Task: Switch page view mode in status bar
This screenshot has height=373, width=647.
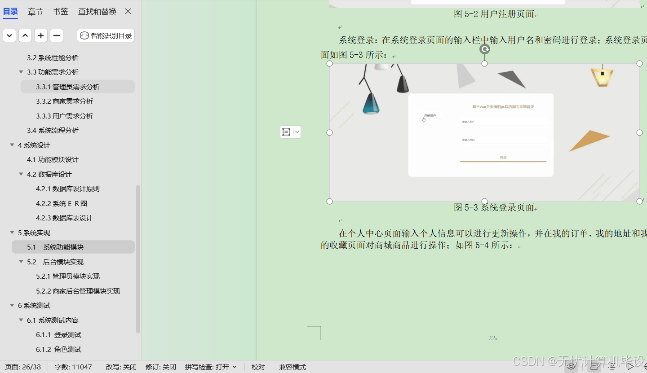Action: click(x=594, y=367)
